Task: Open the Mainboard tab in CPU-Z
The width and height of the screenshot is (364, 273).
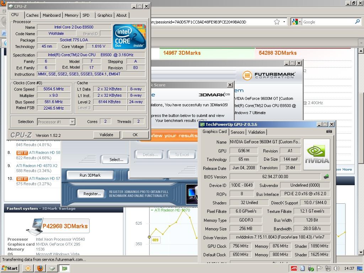Action: [52, 15]
